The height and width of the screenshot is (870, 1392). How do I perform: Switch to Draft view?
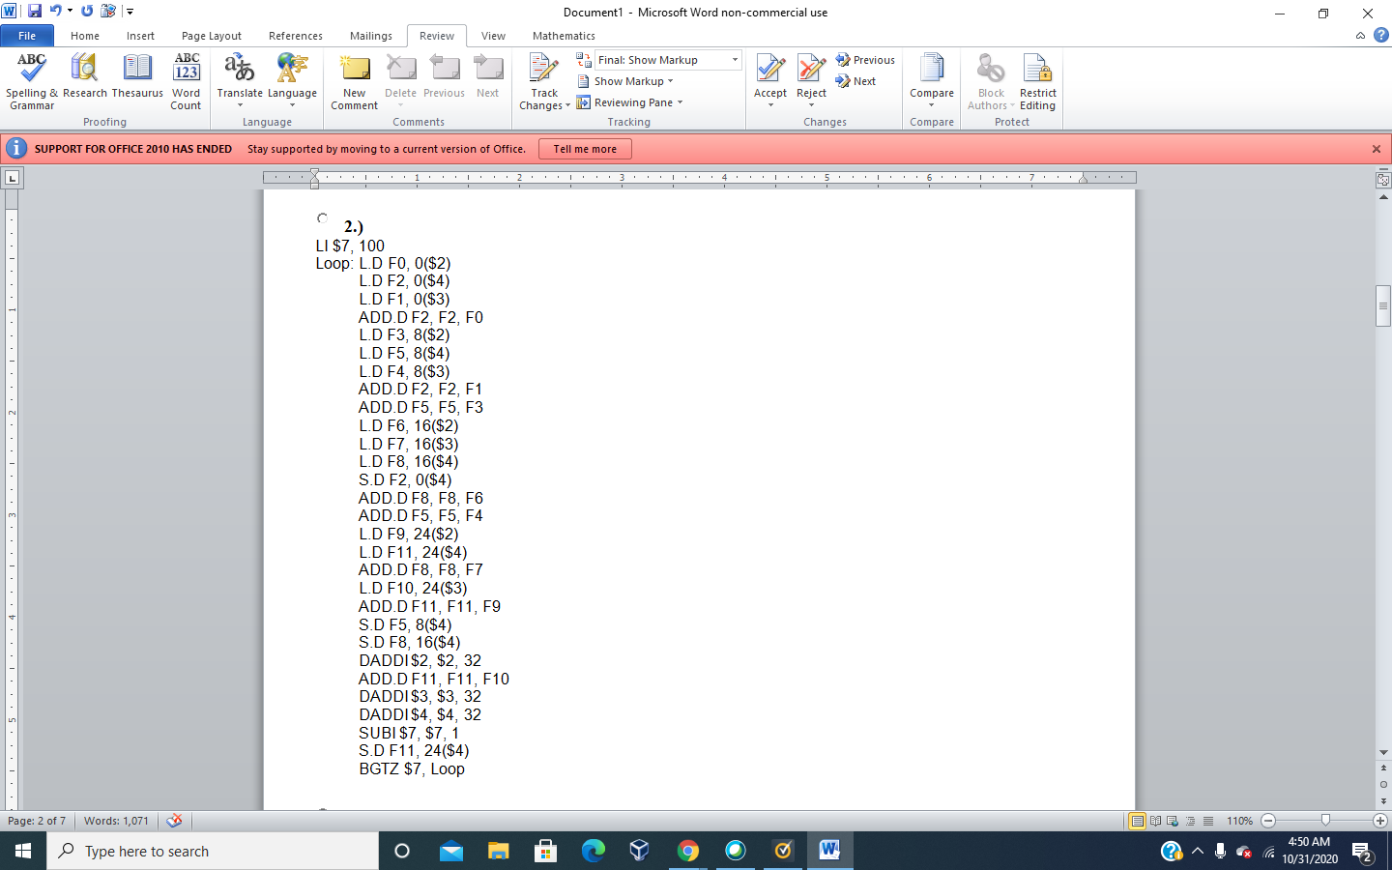point(1207,821)
